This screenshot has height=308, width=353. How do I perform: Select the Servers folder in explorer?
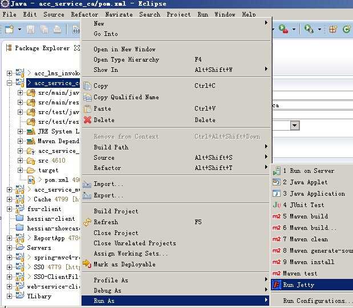(39, 248)
